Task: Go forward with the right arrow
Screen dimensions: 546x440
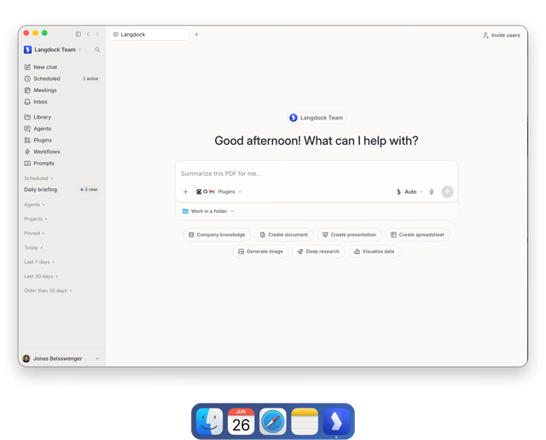Action: point(97,34)
